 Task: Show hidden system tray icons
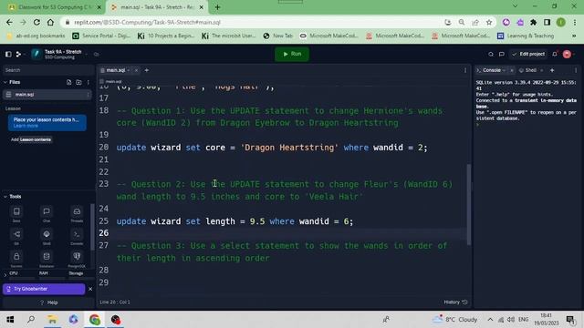490,320
